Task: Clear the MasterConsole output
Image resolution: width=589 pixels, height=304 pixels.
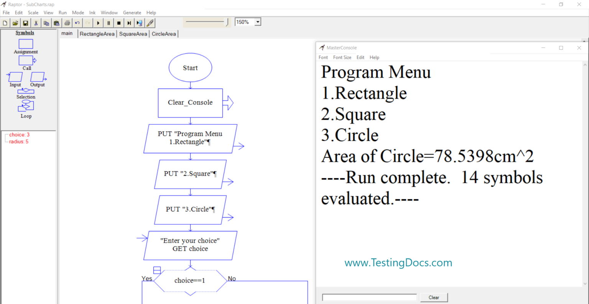Action: tap(434, 297)
